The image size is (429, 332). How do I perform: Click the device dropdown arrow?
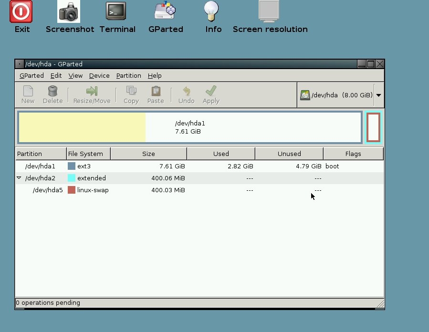click(x=379, y=95)
